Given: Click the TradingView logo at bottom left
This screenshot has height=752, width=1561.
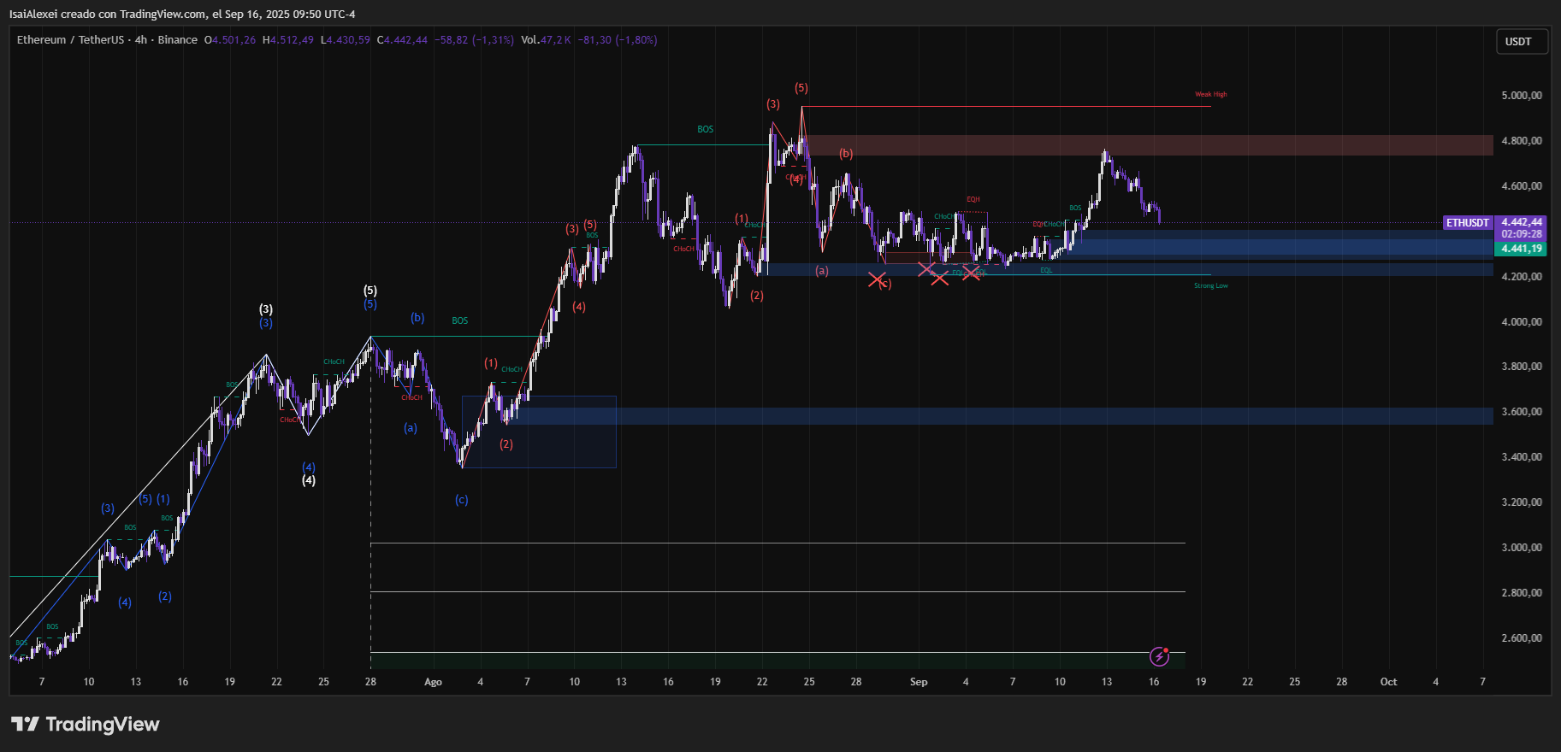Looking at the screenshot, I should pos(86,725).
